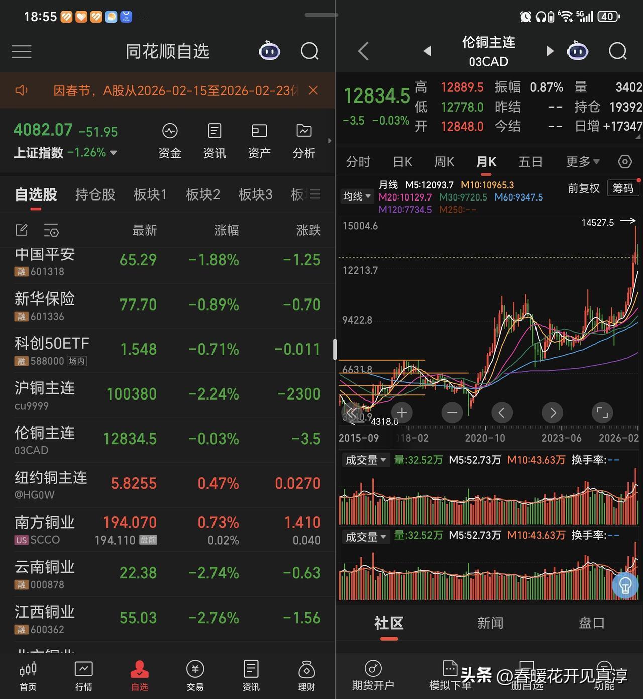The image size is (643, 699).
Task: Open the 盘口 order book tab
Action: (591, 624)
